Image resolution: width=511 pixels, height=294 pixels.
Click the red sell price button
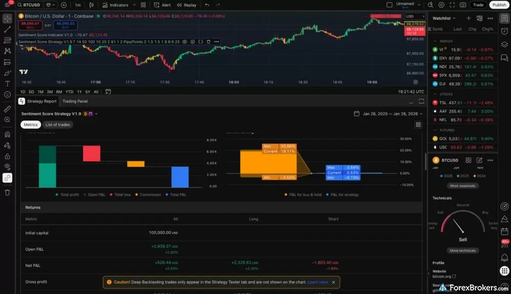pyautogui.click(x=30, y=25)
